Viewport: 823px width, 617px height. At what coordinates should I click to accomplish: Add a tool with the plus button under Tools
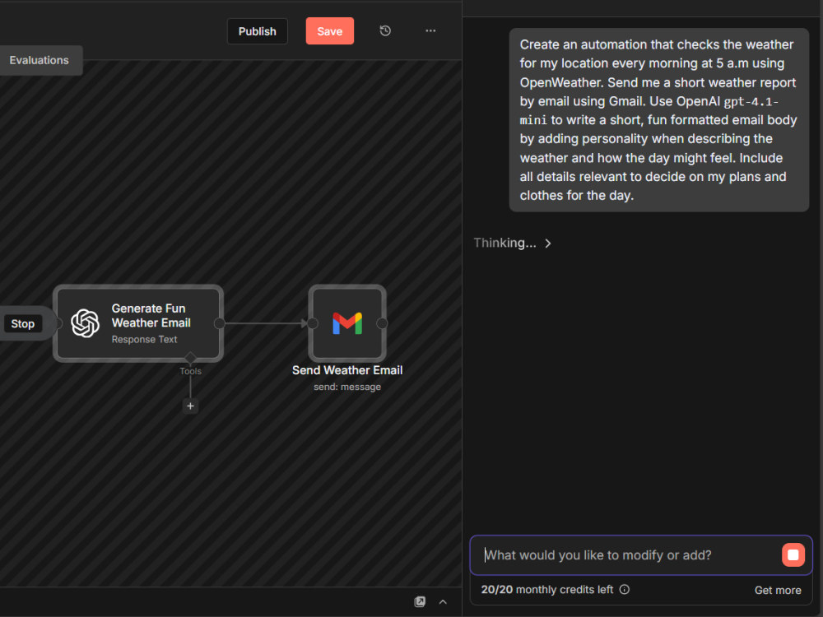click(190, 406)
